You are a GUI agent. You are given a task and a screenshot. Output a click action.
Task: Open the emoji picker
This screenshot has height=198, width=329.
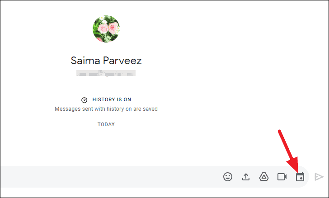[x=228, y=177]
